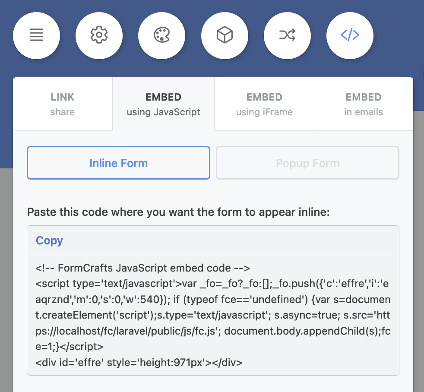Select EMBED using JavaScript tab
The height and width of the screenshot is (392, 424).
pos(163,104)
